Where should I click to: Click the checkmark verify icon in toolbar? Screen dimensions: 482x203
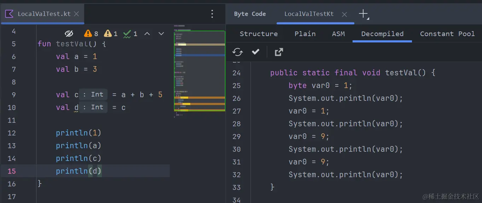255,52
